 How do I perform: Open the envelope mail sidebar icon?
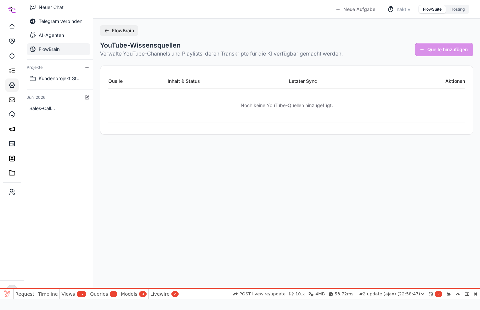point(12,100)
